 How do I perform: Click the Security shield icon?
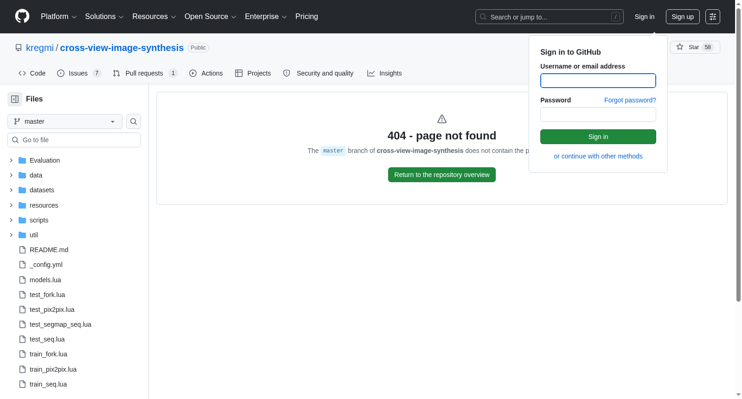point(287,73)
